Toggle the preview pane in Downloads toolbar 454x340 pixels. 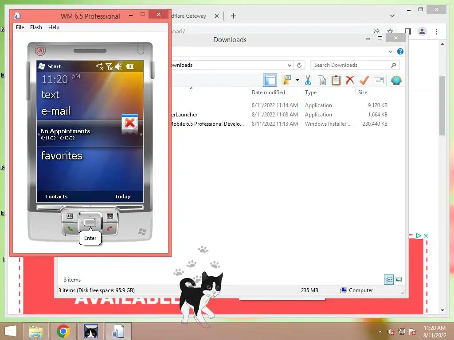[270, 81]
